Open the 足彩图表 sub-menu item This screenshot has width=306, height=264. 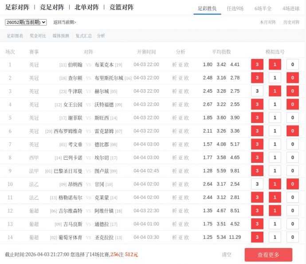15,36
